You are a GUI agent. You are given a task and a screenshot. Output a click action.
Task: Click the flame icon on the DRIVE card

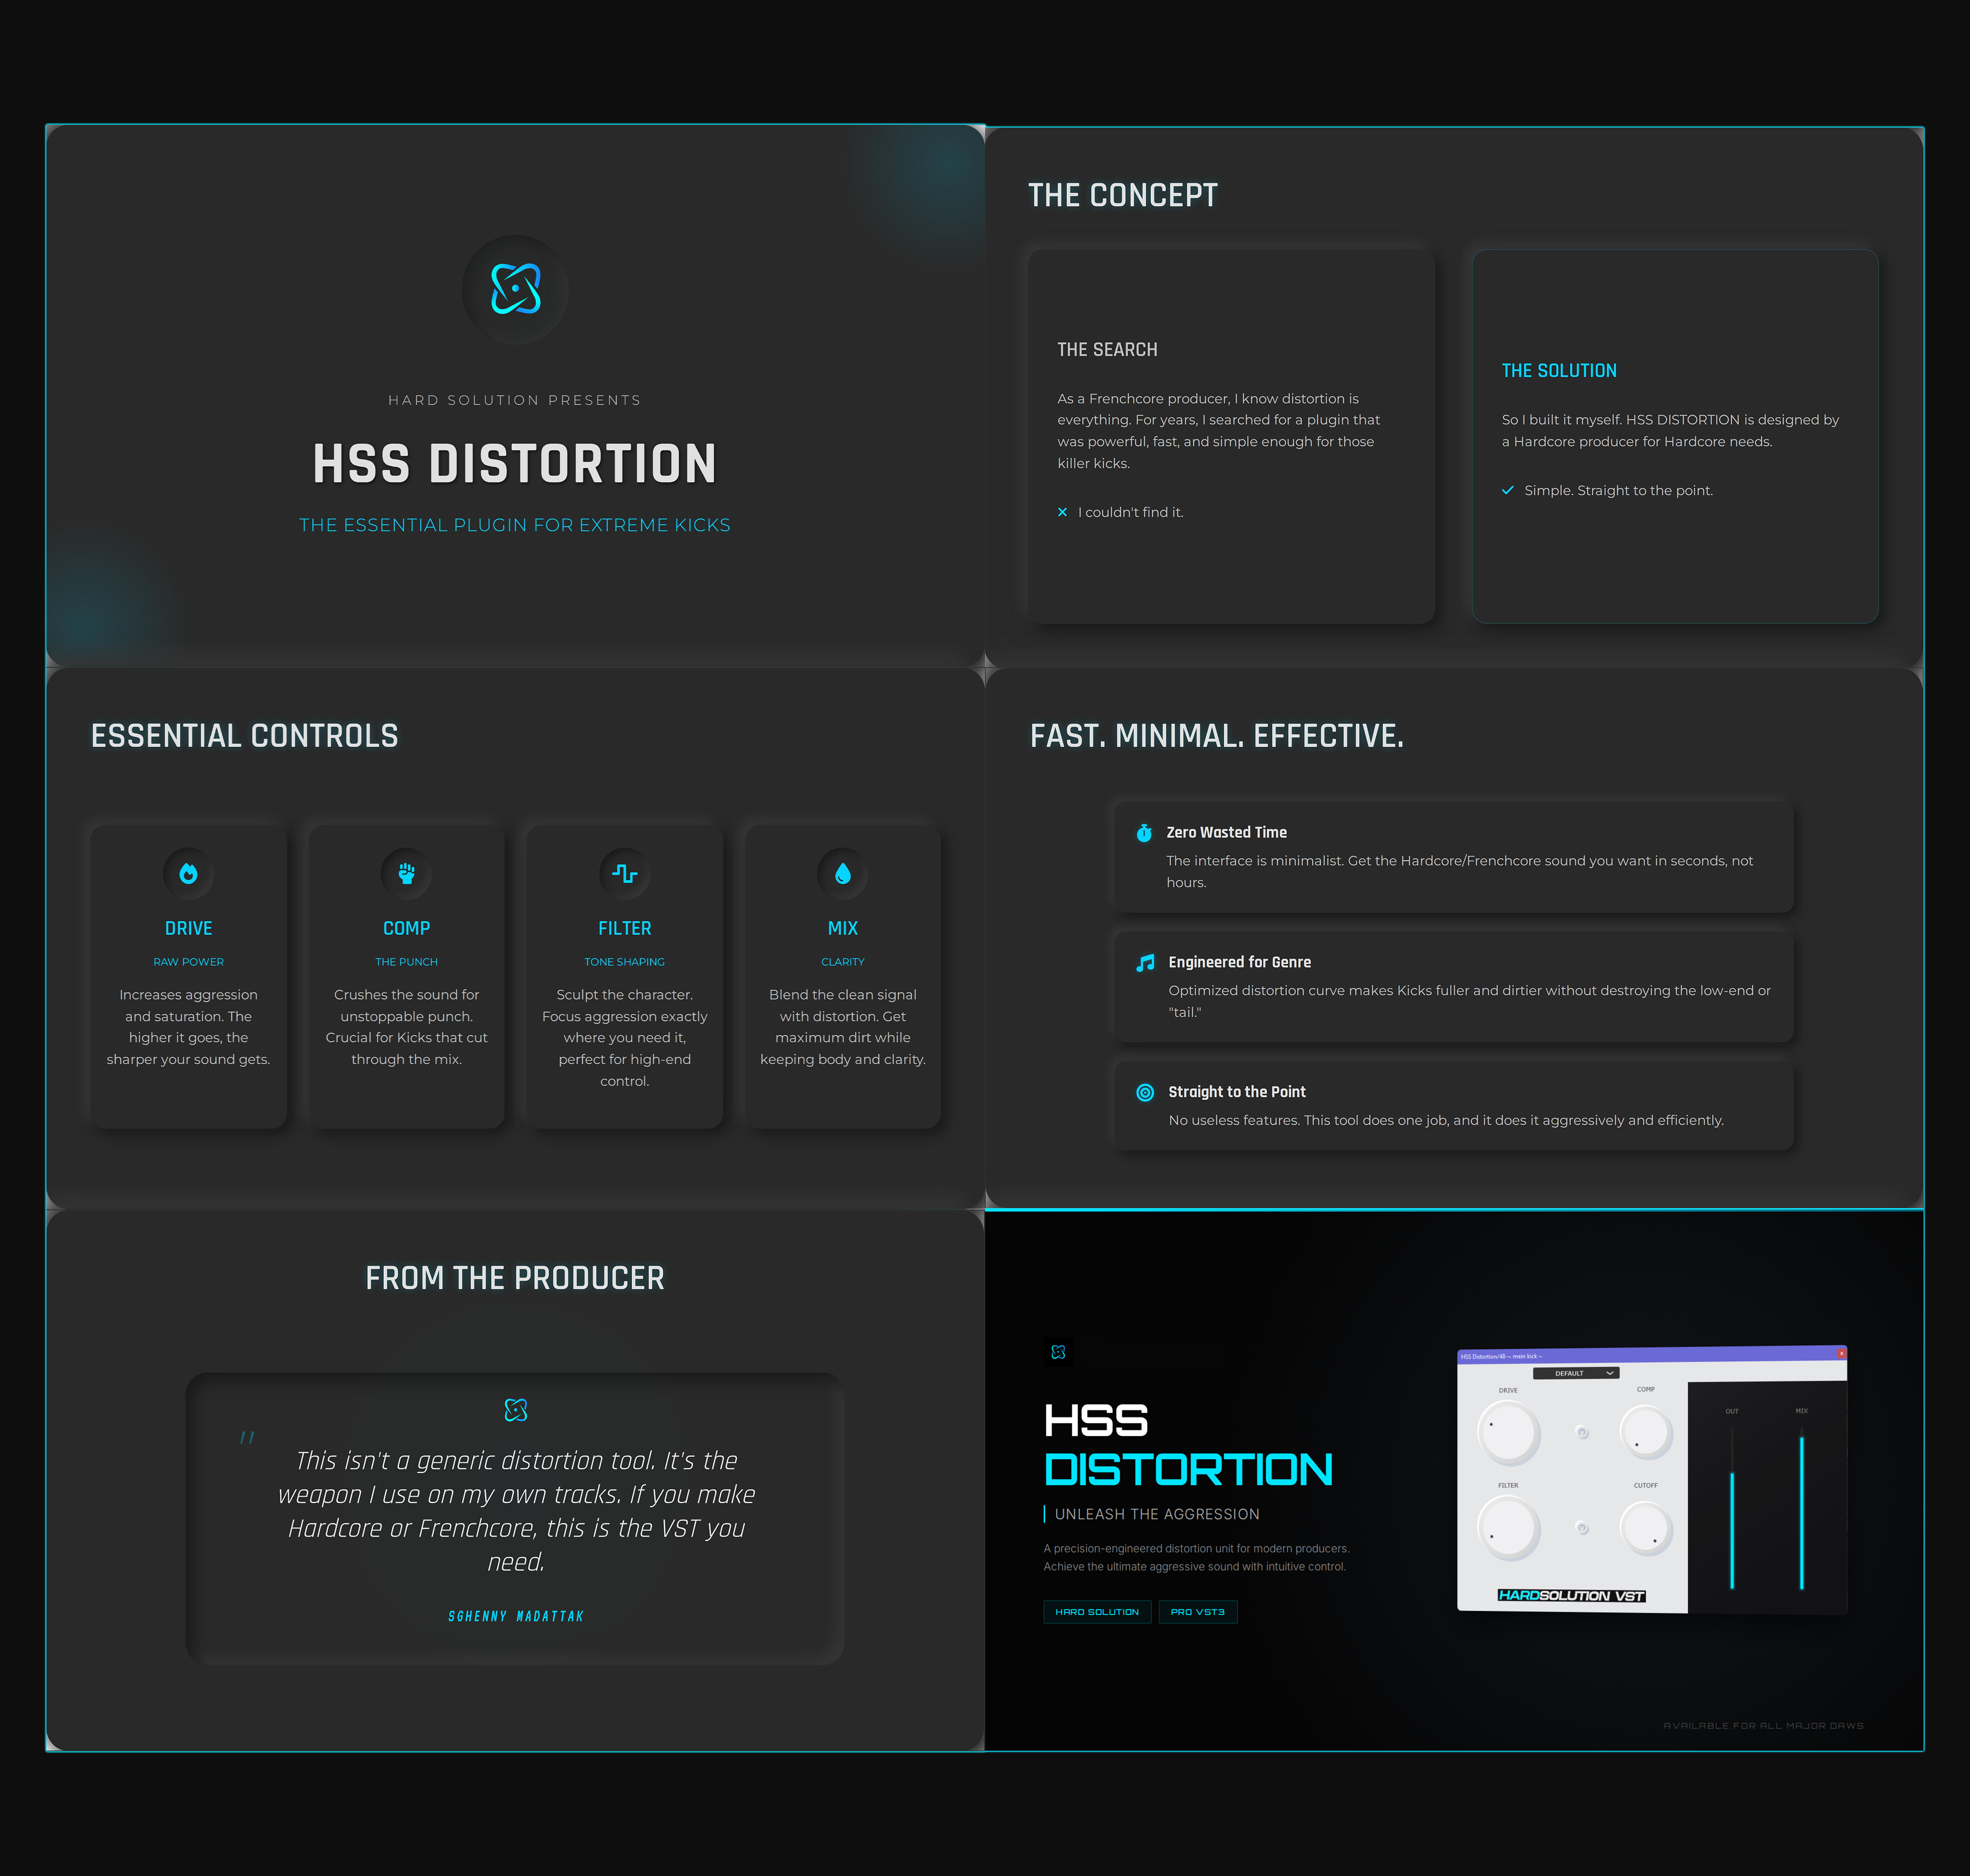188,874
